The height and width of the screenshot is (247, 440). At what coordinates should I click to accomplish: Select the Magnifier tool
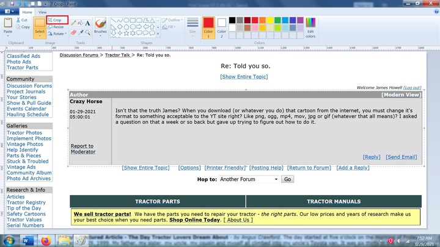tap(87, 32)
